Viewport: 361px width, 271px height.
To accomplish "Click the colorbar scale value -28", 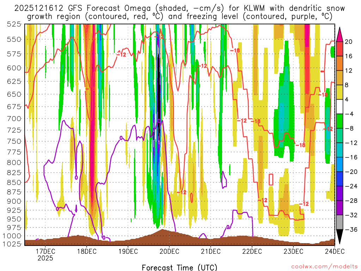I will coord(351,200).
